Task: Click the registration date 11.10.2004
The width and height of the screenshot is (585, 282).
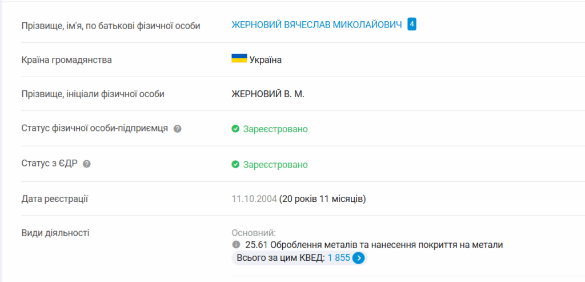Action: pyautogui.click(x=254, y=199)
